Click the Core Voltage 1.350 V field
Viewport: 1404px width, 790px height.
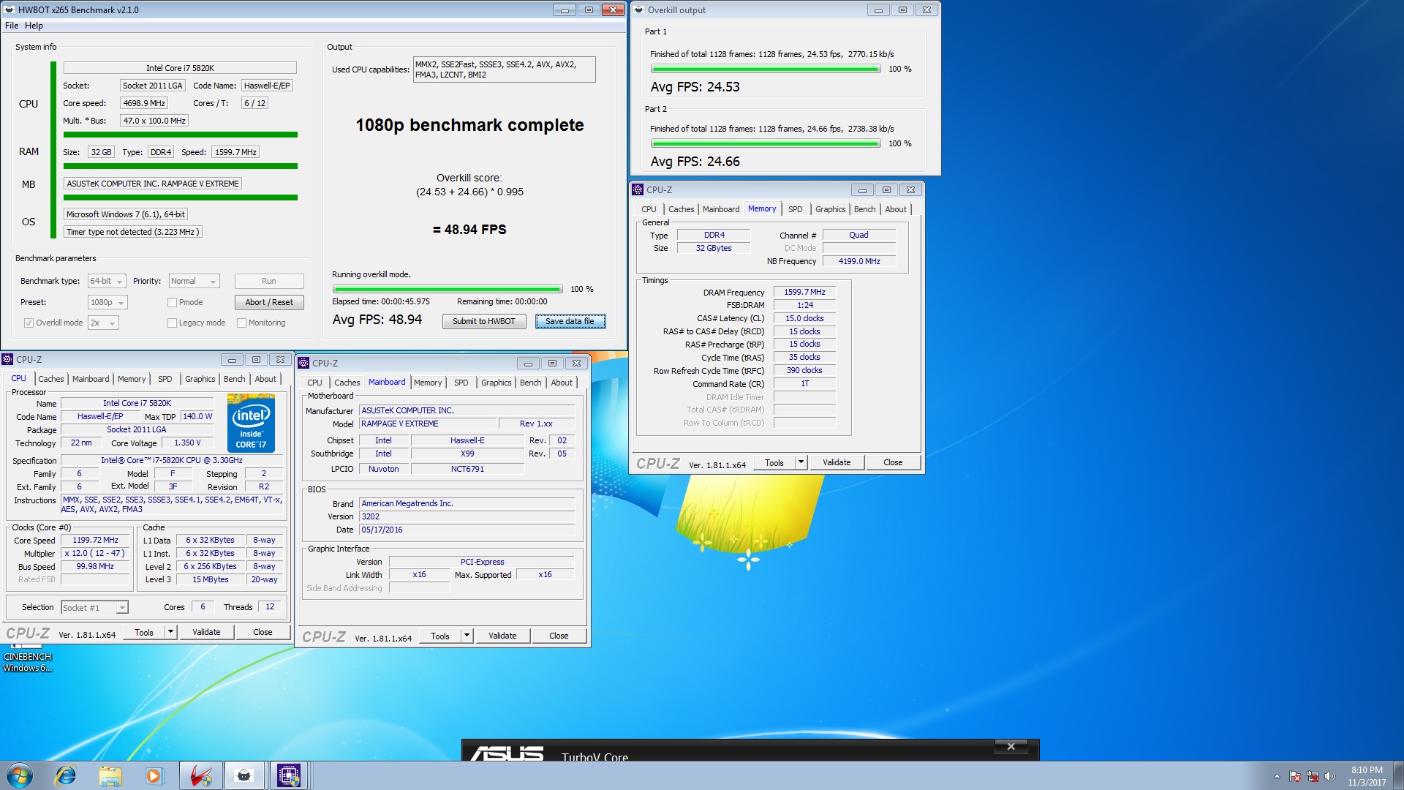186,443
